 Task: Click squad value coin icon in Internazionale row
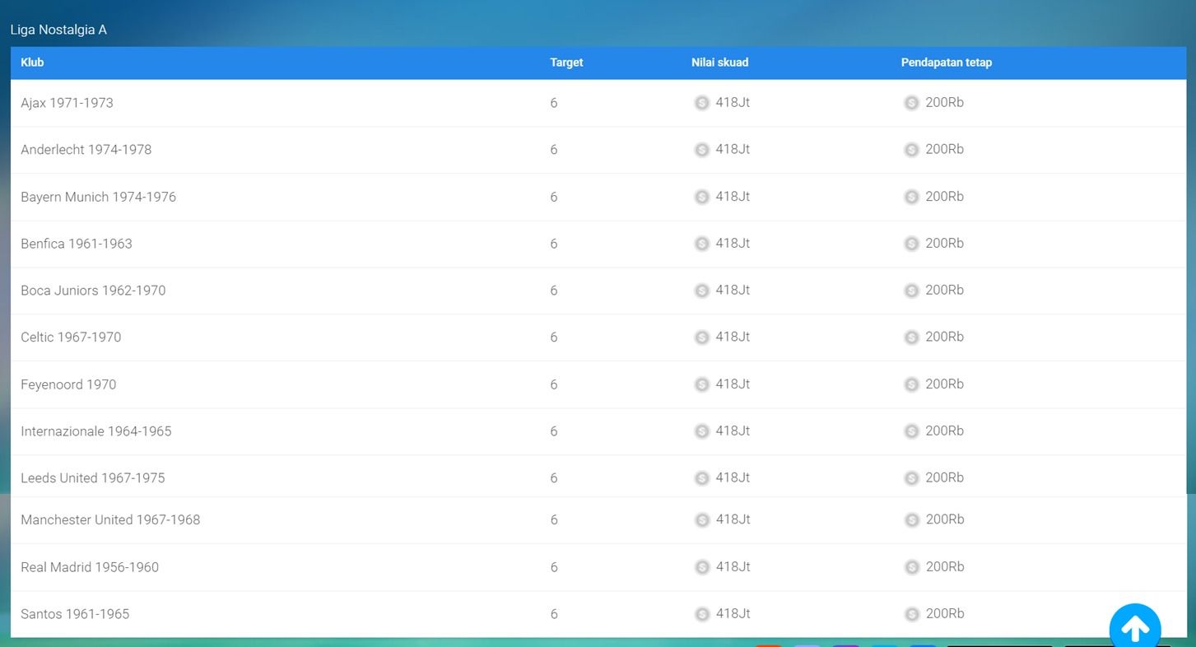(x=701, y=431)
